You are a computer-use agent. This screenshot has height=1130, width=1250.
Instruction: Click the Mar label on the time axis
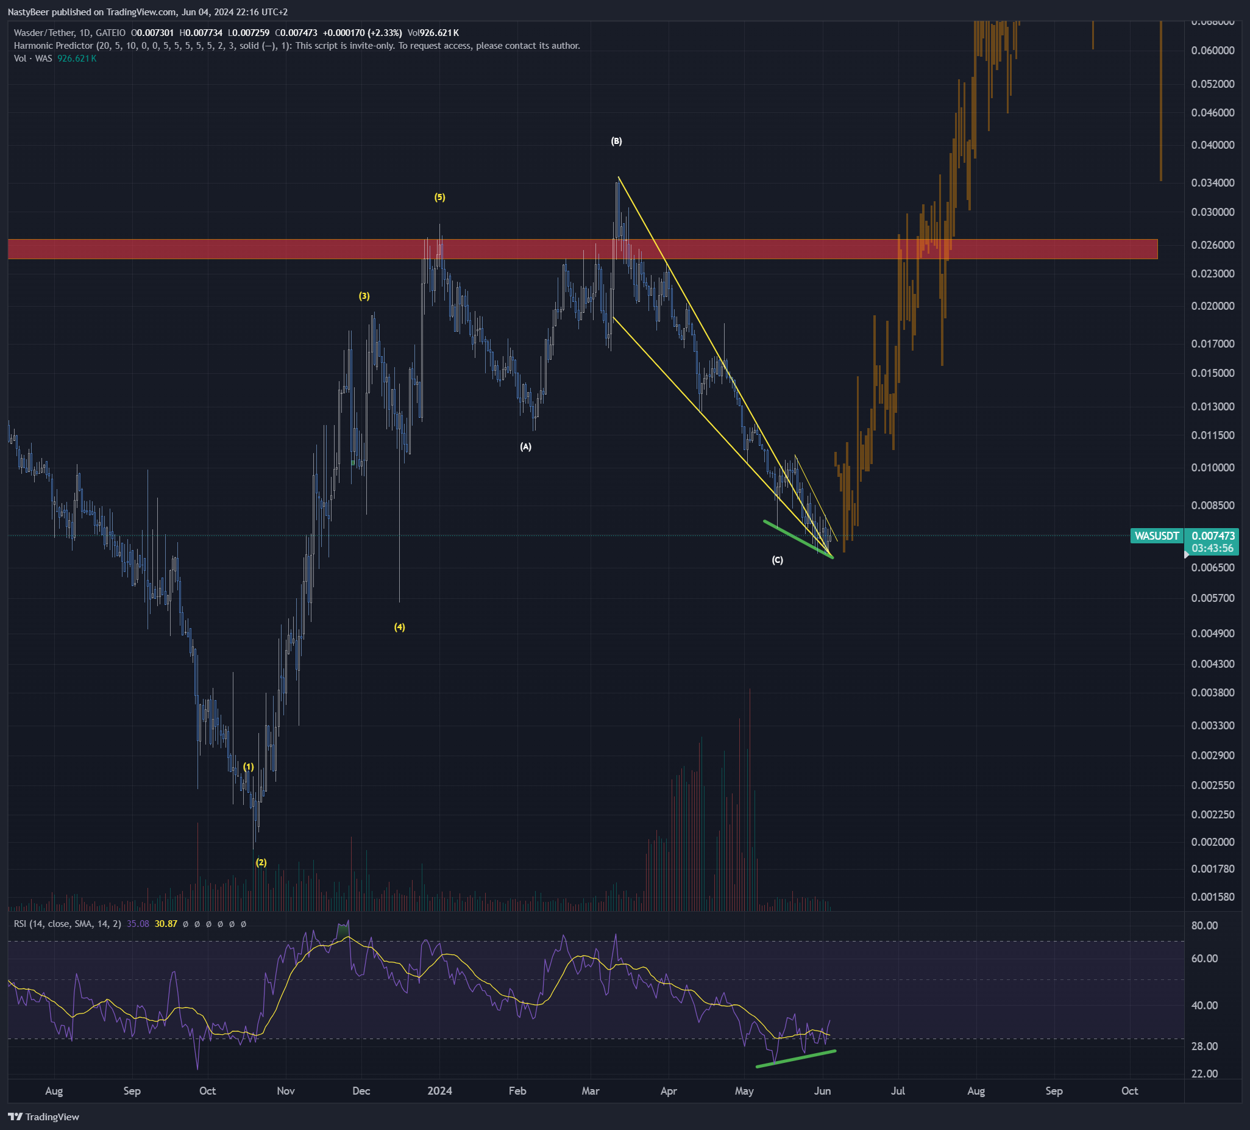(591, 1091)
